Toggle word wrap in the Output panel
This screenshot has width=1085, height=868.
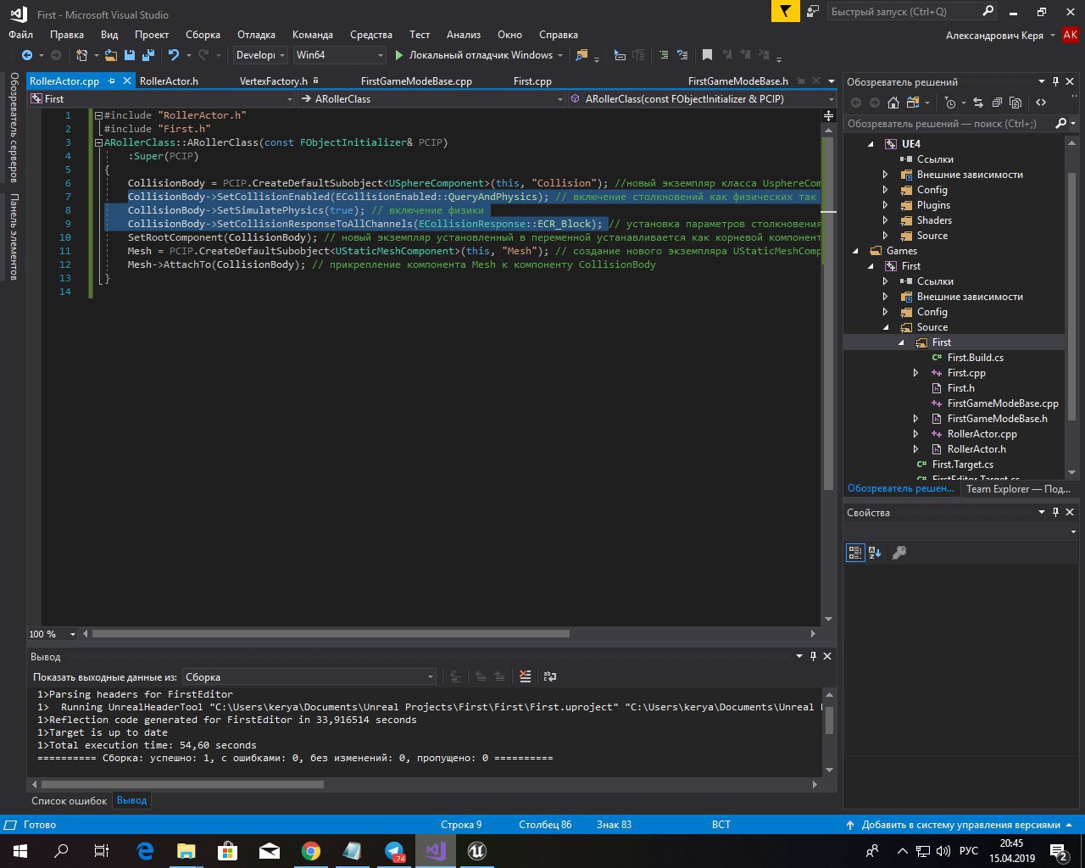point(550,676)
